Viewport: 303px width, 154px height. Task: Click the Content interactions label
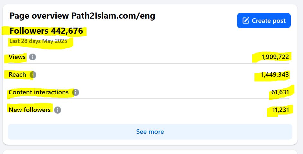[39, 92]
